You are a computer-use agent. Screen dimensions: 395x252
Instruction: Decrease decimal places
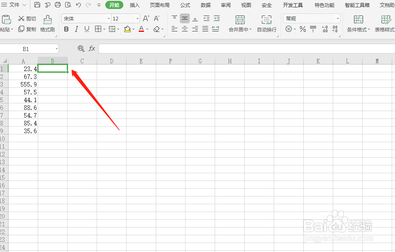(x=334, y=29)
